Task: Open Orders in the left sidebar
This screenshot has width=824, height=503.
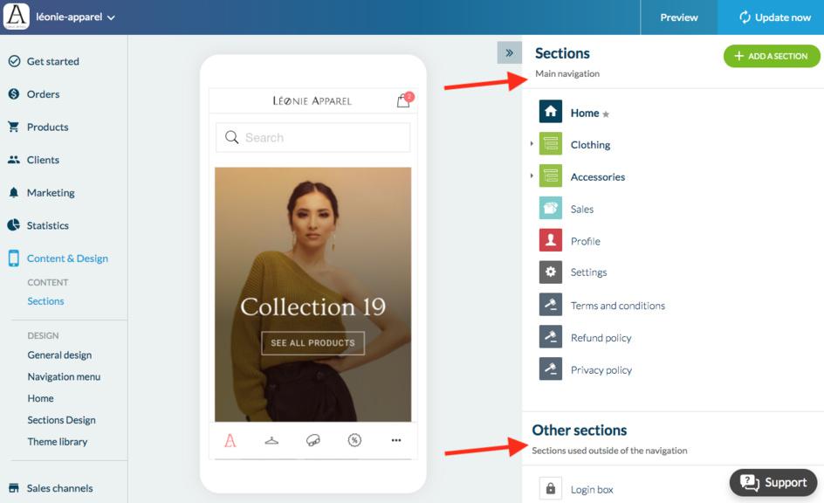Action: coord(43,94)
